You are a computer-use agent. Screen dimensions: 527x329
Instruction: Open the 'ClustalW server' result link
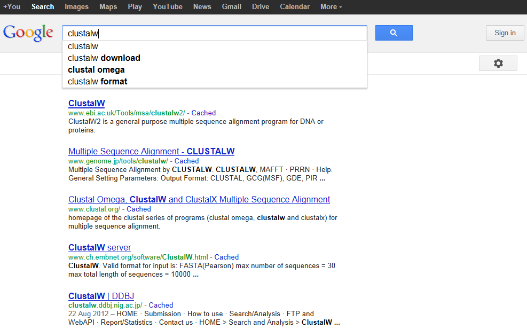99,248
